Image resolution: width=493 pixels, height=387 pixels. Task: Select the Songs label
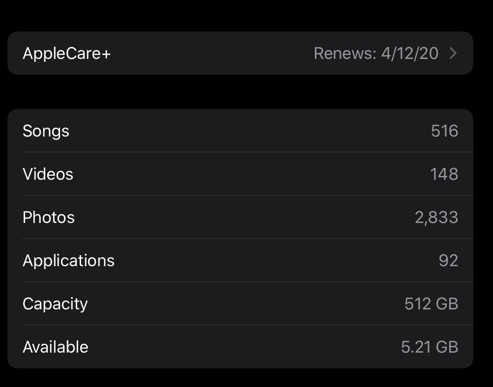[x=46, y=131]
